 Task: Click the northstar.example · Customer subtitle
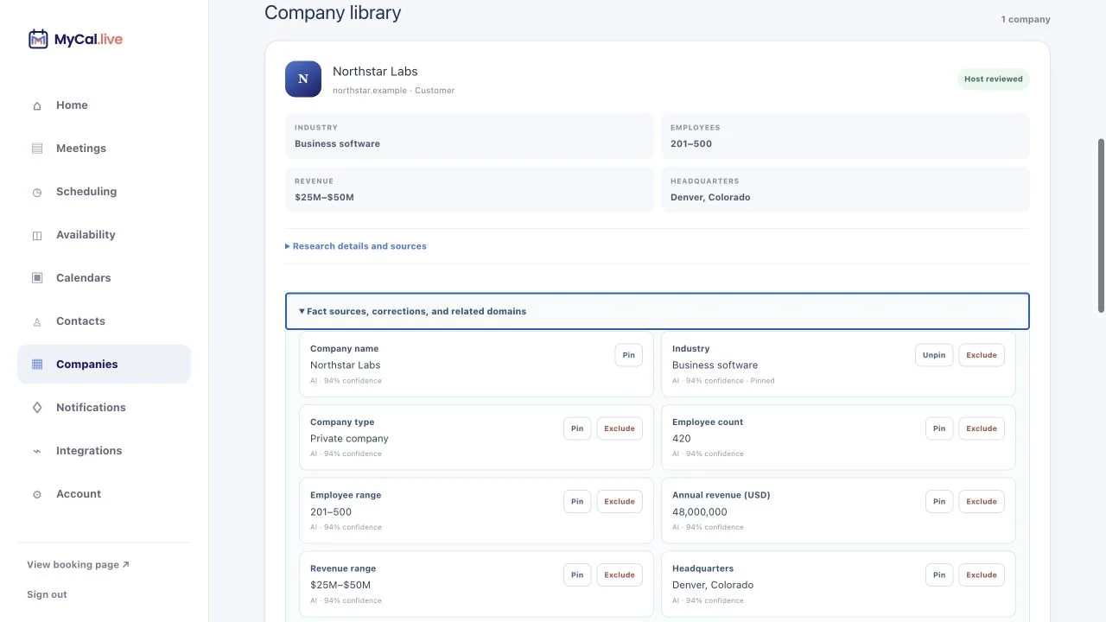[393, 90]
